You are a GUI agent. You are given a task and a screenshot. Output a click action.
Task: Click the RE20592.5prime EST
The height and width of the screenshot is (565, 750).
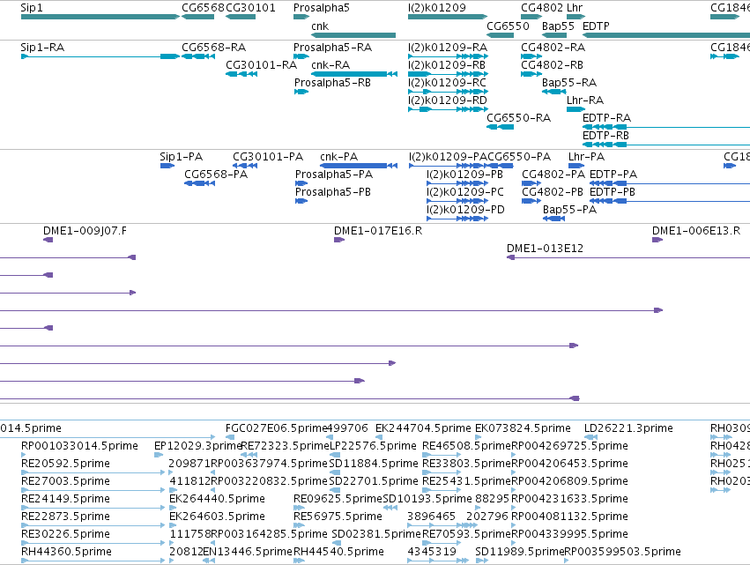tap(93, 472)
